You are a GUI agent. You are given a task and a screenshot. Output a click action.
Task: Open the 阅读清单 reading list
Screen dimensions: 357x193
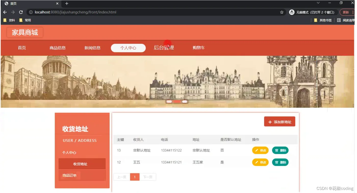346,20
